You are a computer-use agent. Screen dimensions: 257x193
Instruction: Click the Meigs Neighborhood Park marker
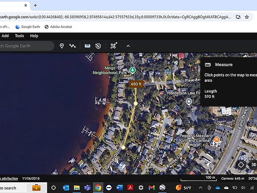point(133,70)
